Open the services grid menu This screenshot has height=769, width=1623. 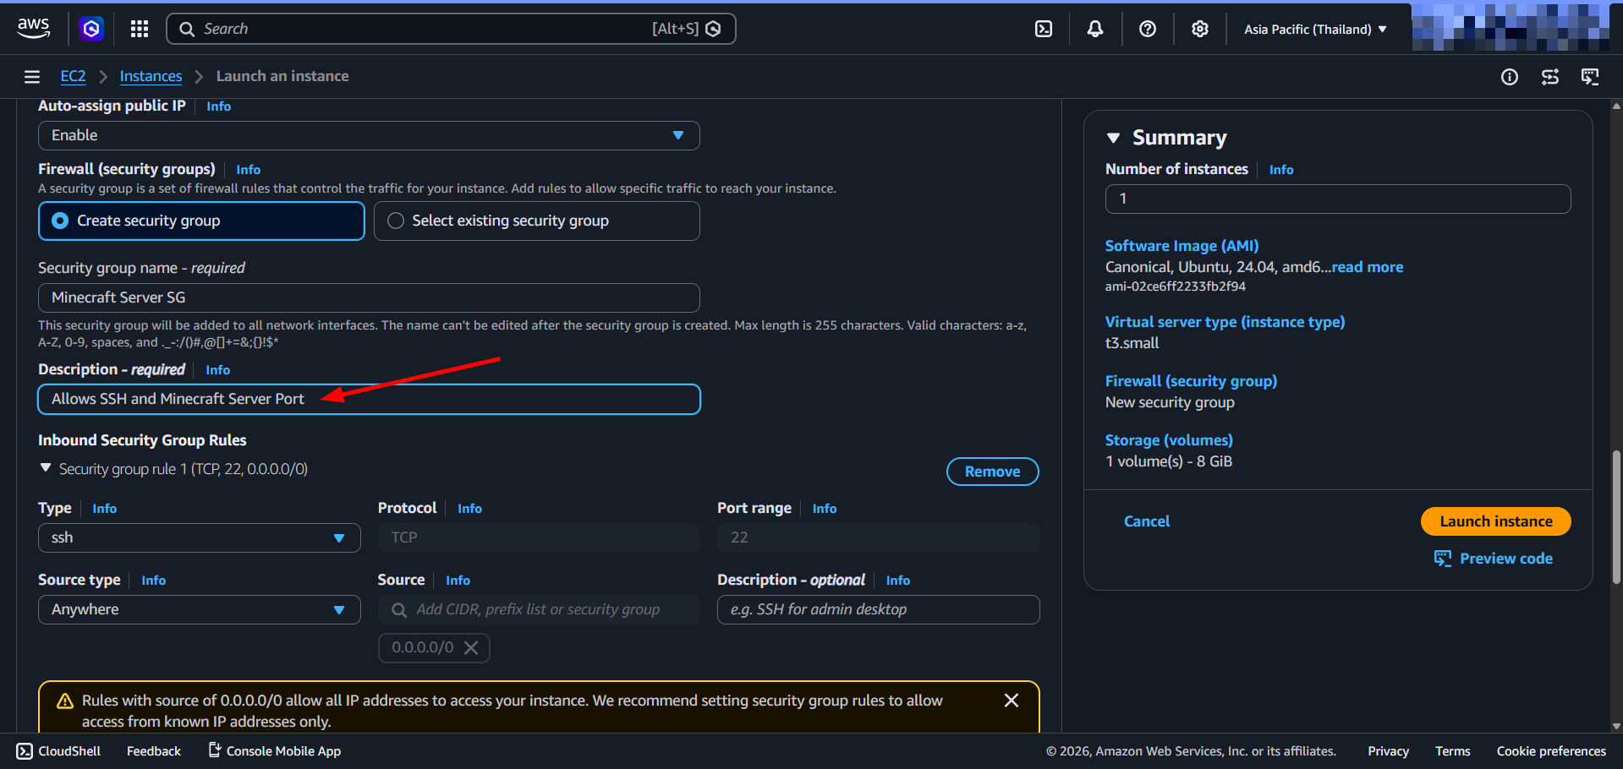click(x=140, y=29)
